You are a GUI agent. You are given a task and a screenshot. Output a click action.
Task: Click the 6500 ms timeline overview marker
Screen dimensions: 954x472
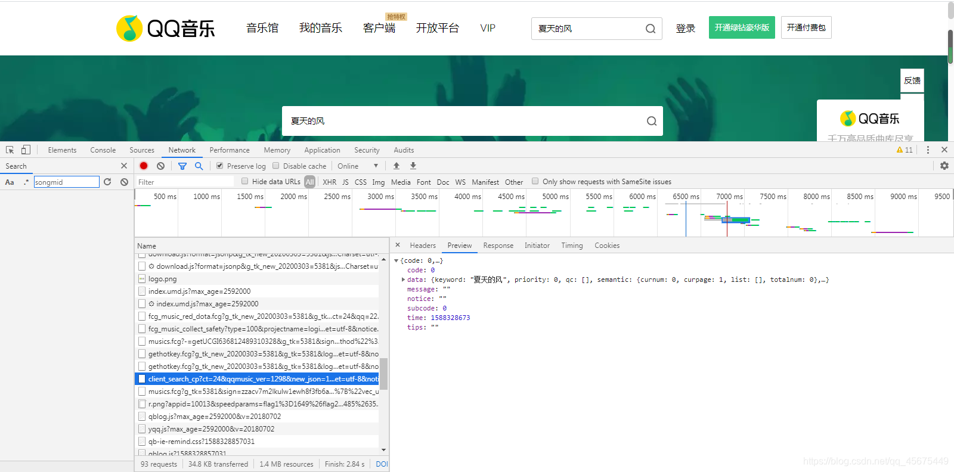tap(686, 196)
